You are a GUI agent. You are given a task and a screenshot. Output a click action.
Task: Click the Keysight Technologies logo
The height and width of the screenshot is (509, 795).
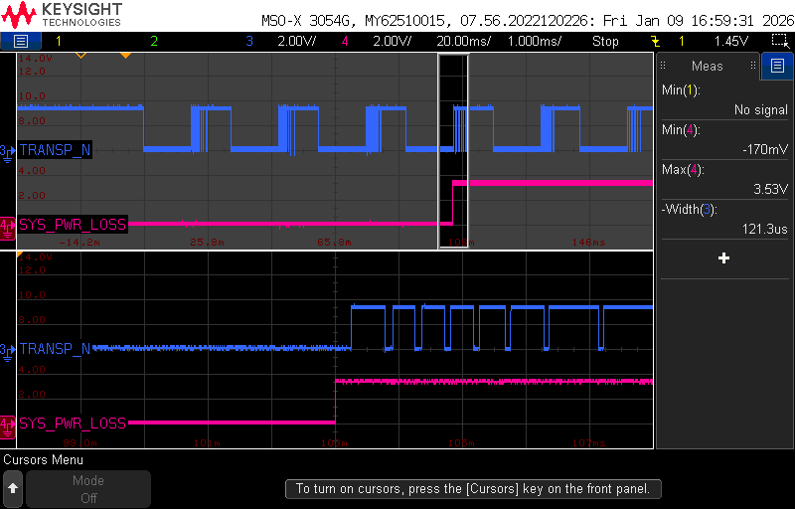tap(62, 15)
